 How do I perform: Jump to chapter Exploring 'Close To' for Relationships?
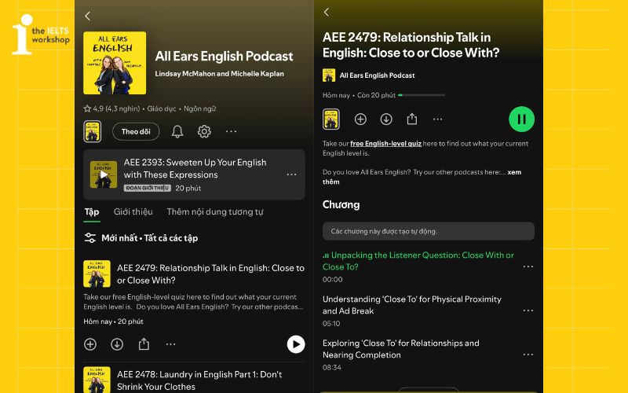click(400, 349)
